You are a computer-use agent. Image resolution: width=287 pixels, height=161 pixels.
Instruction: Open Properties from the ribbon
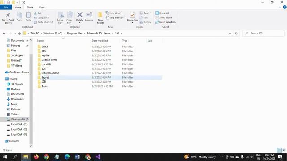(x=132, y=17)
